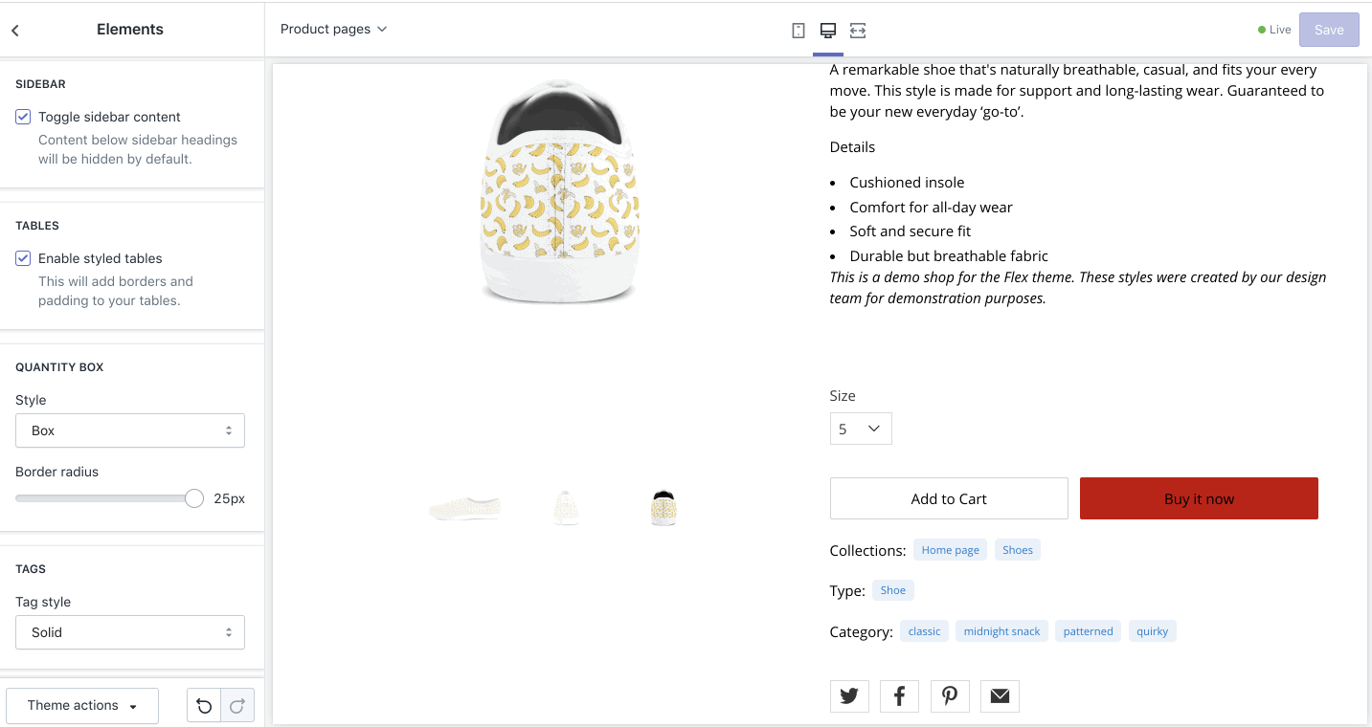The width and height of the screenshot is (1372, 727).
Task: Adjust the Border radius slider
Action: [193, 497]
